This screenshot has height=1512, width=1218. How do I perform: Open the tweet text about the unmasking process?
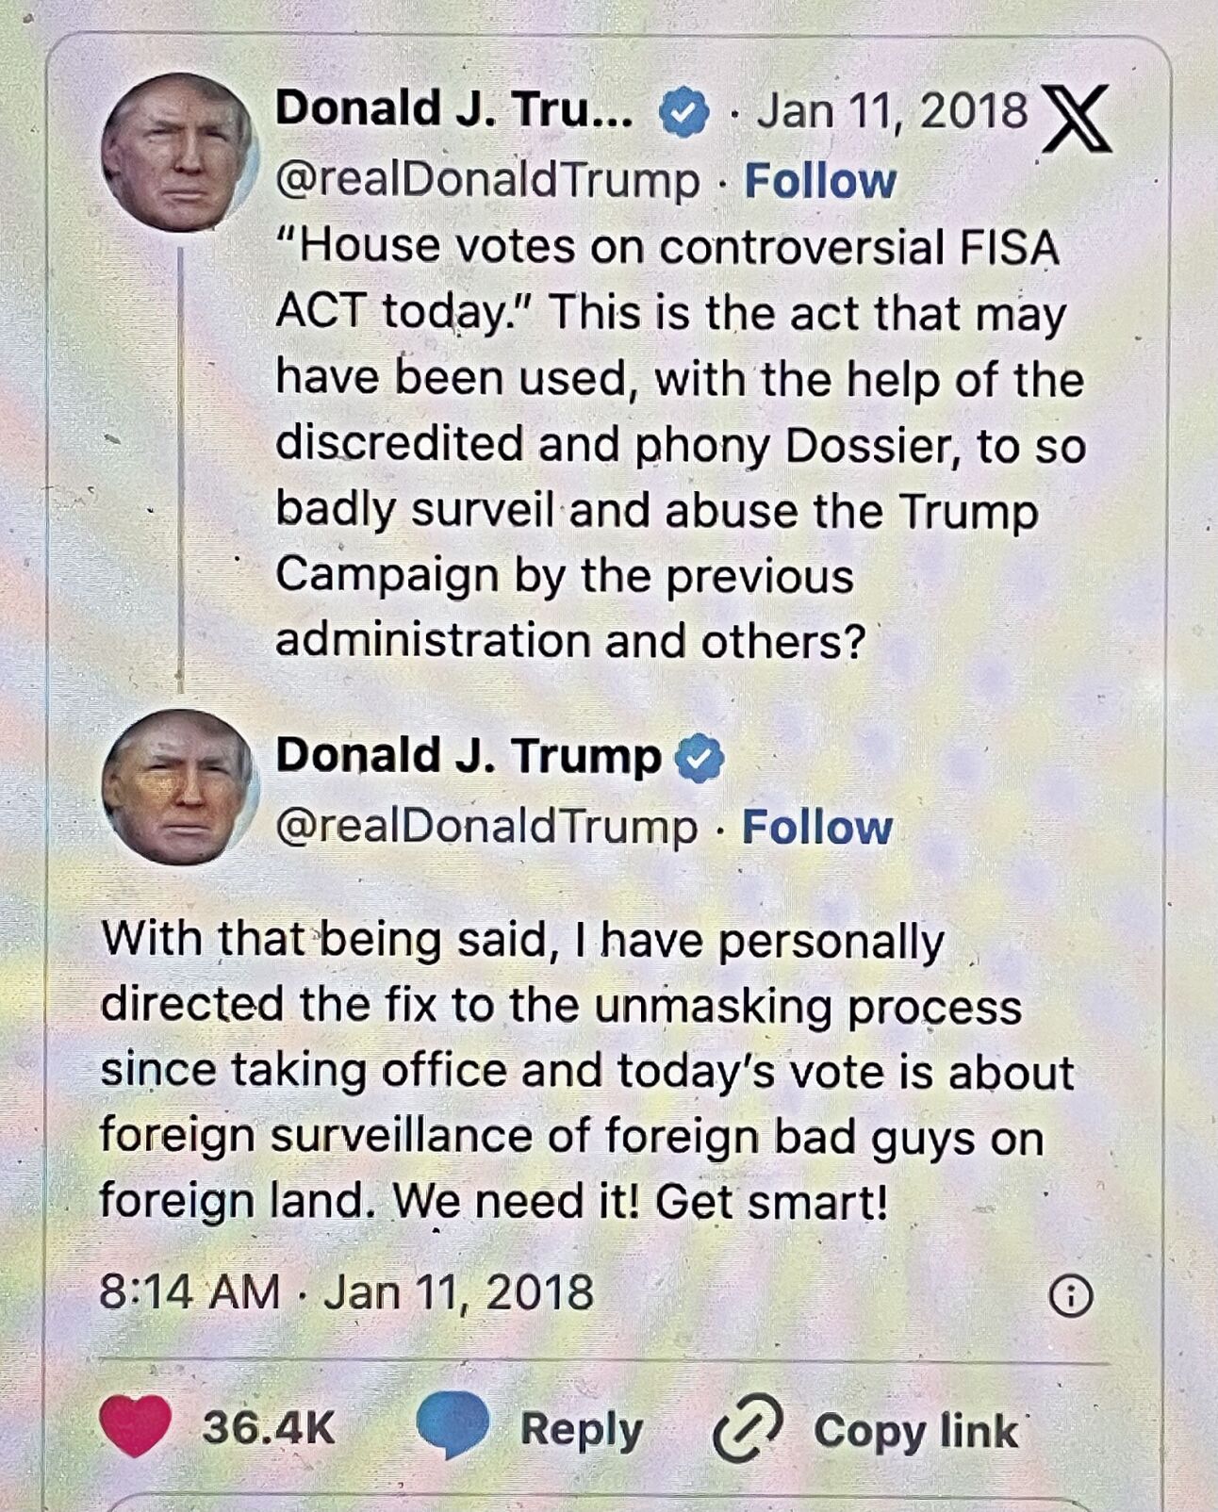tap(584, 1070)
